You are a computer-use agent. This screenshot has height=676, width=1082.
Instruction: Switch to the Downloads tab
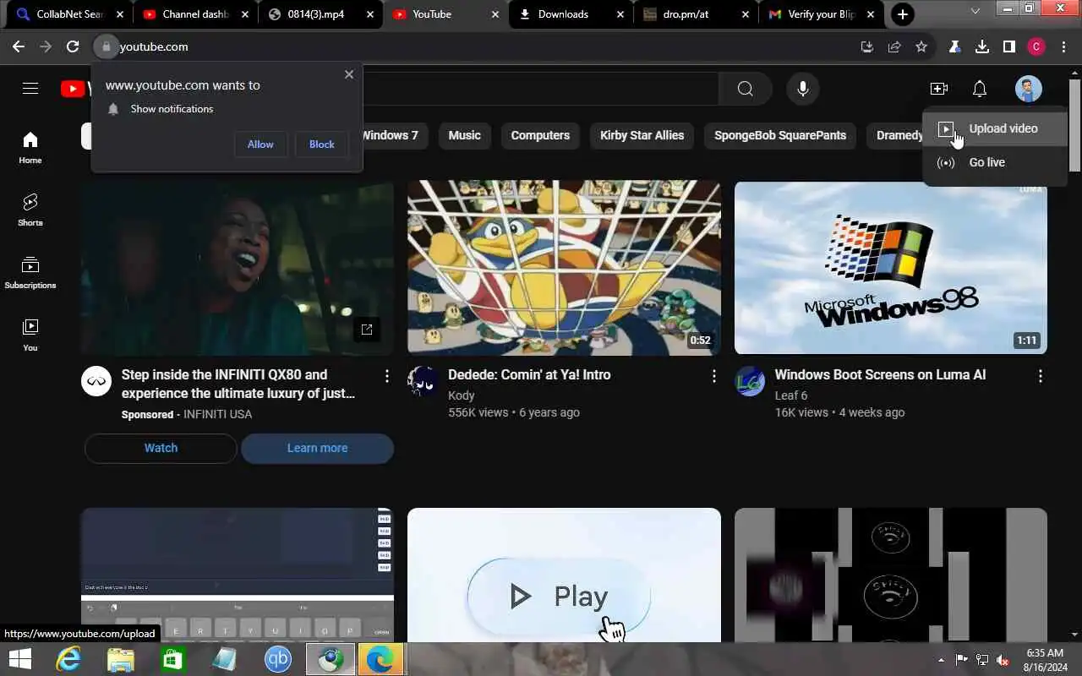coord(571,14)
